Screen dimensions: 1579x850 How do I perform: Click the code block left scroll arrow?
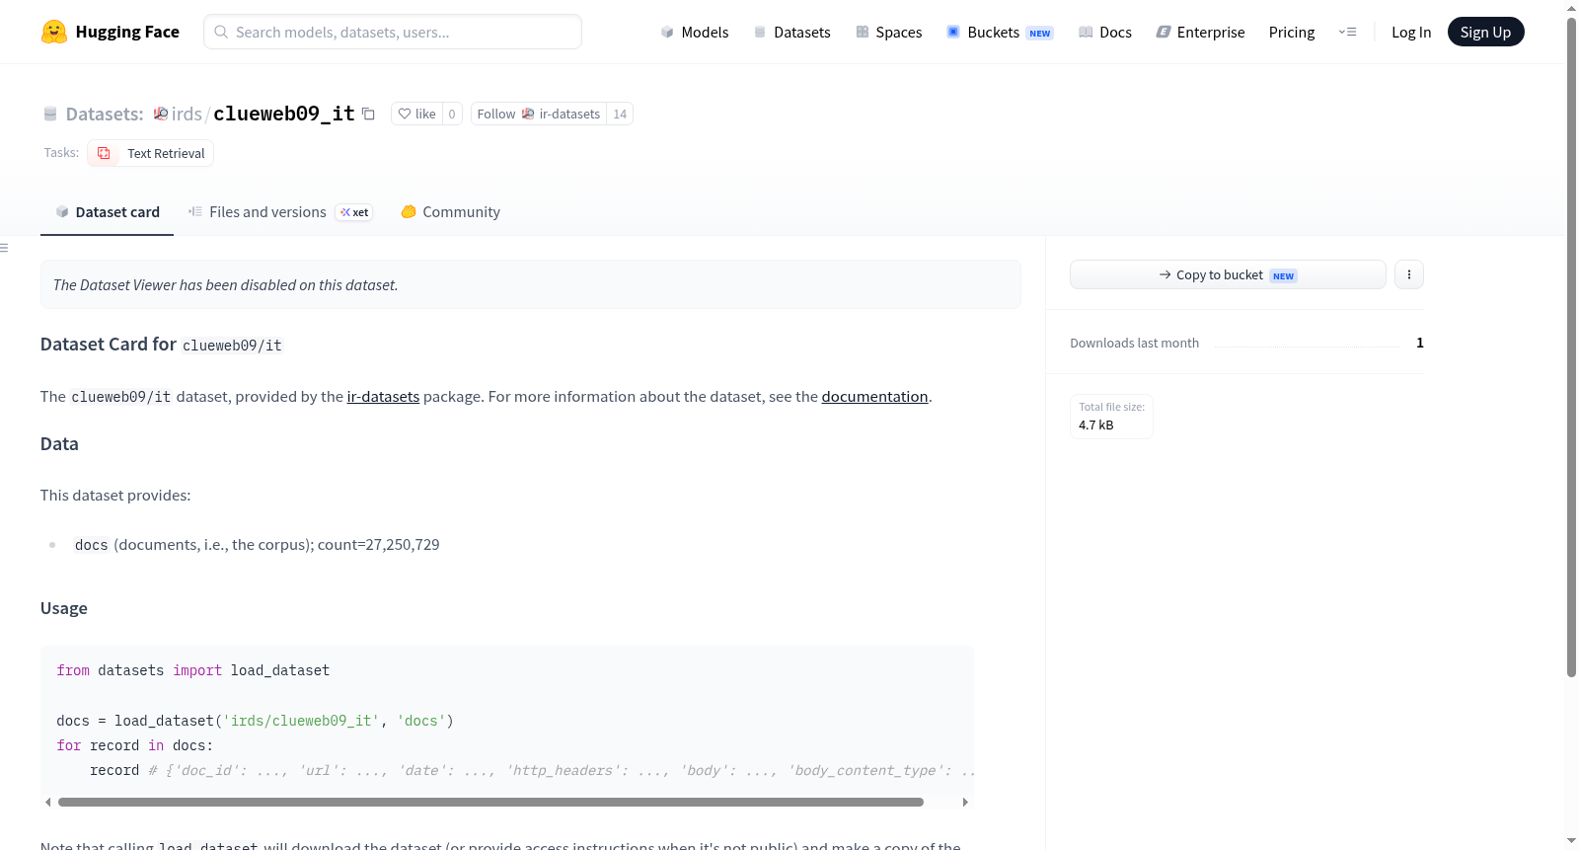pyautogui.click(x=47, y=803)
